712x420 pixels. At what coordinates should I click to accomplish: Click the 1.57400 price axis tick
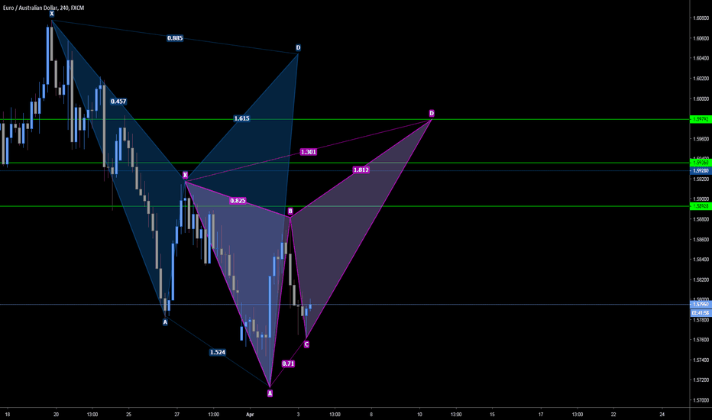701,360
